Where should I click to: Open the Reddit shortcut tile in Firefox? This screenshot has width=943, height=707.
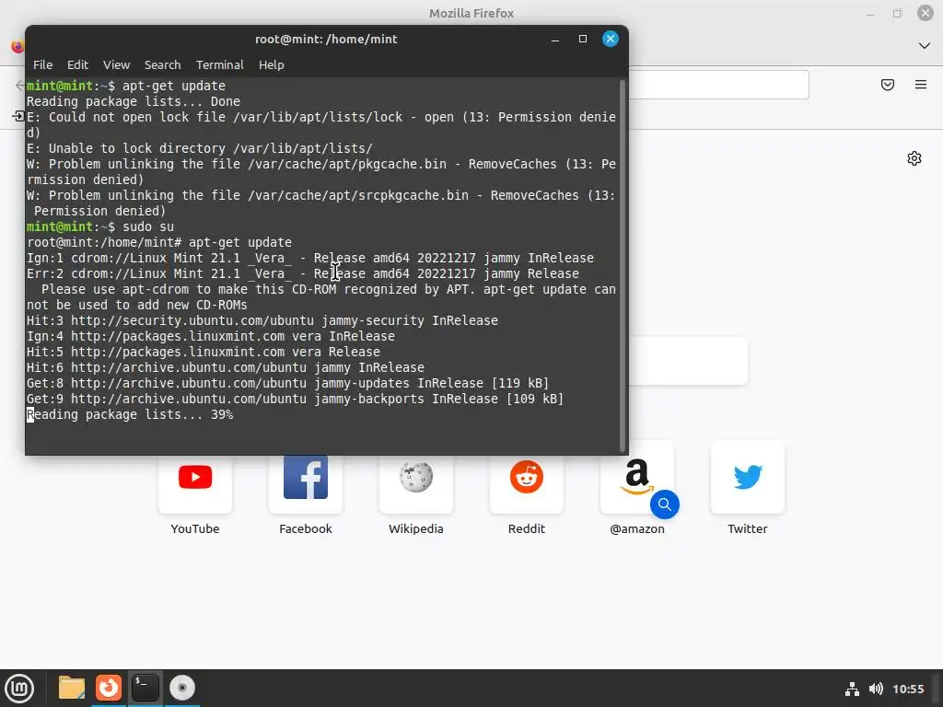[x=527, y=478]
